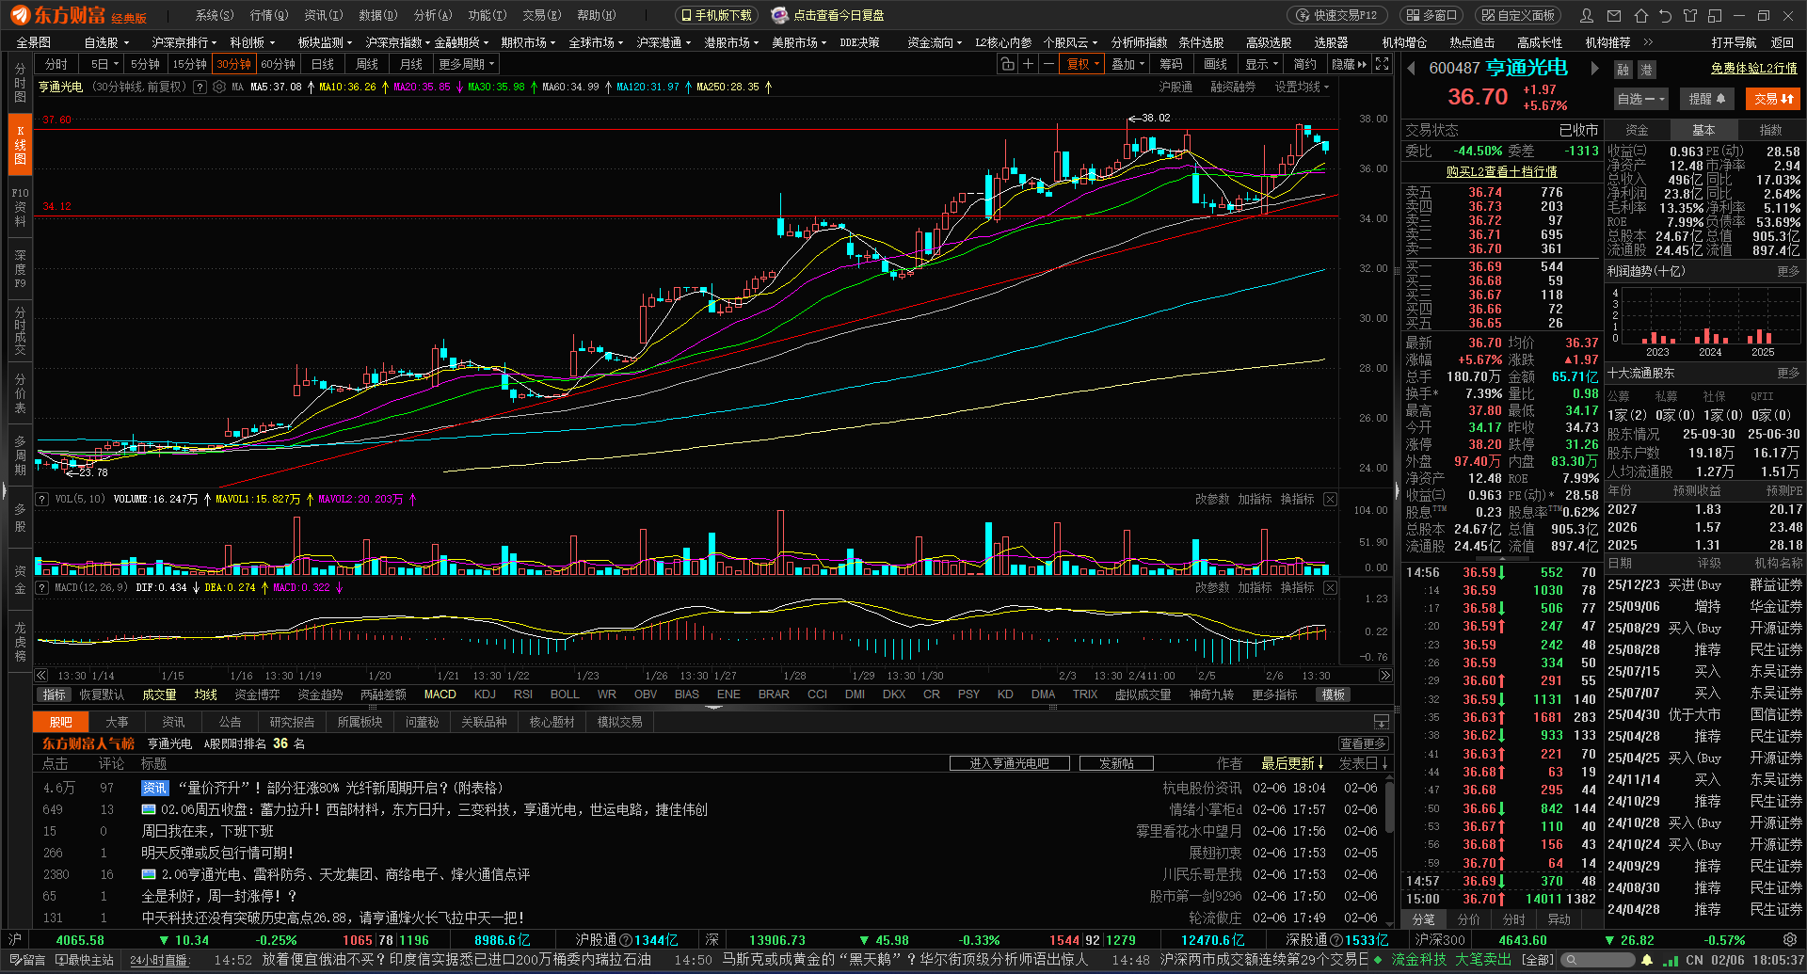Click the 快速交易F12 button
Viewport: 1807px width, 974px height.
pos(1336,15)
